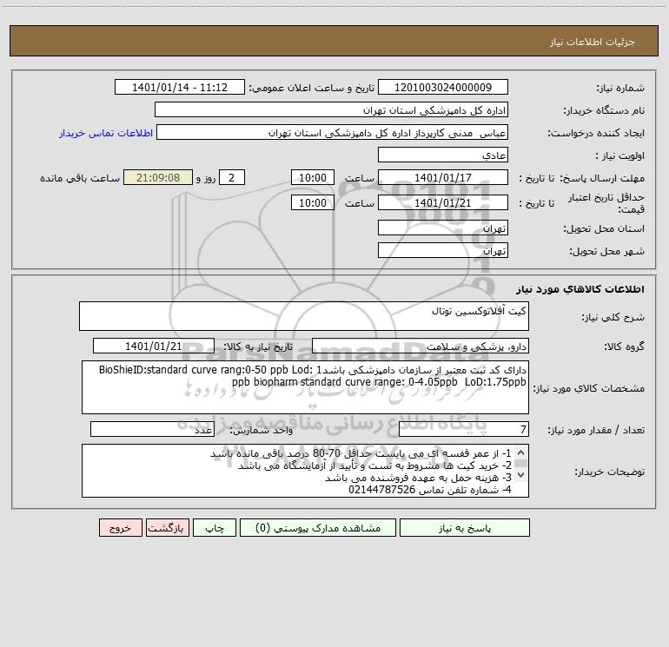The height and width of the screenshot is (647, 669).
Task: Click the response deadline time 10:00 field
Action: coord(312,178)
